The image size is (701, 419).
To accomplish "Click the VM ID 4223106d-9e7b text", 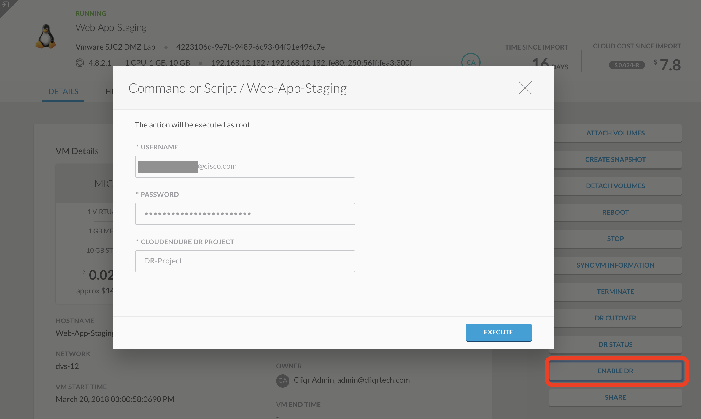I will point(250,47).
